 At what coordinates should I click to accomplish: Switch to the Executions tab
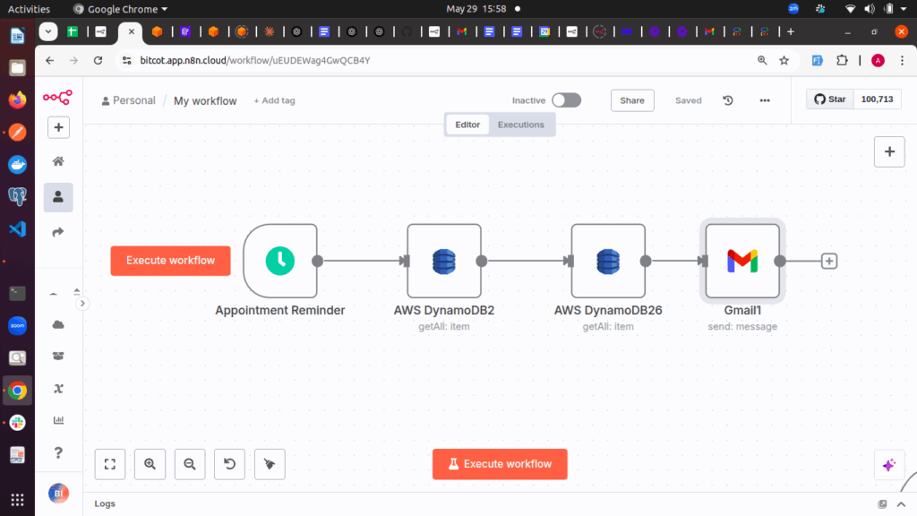(x=520, y=125)
